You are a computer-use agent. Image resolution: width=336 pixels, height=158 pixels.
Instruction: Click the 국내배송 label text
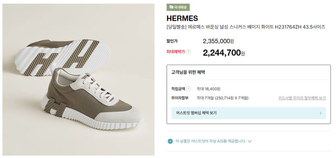point(180,7)
